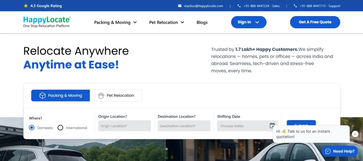Click the envelope email icon

pyautogui.click(x=180, y=6)
